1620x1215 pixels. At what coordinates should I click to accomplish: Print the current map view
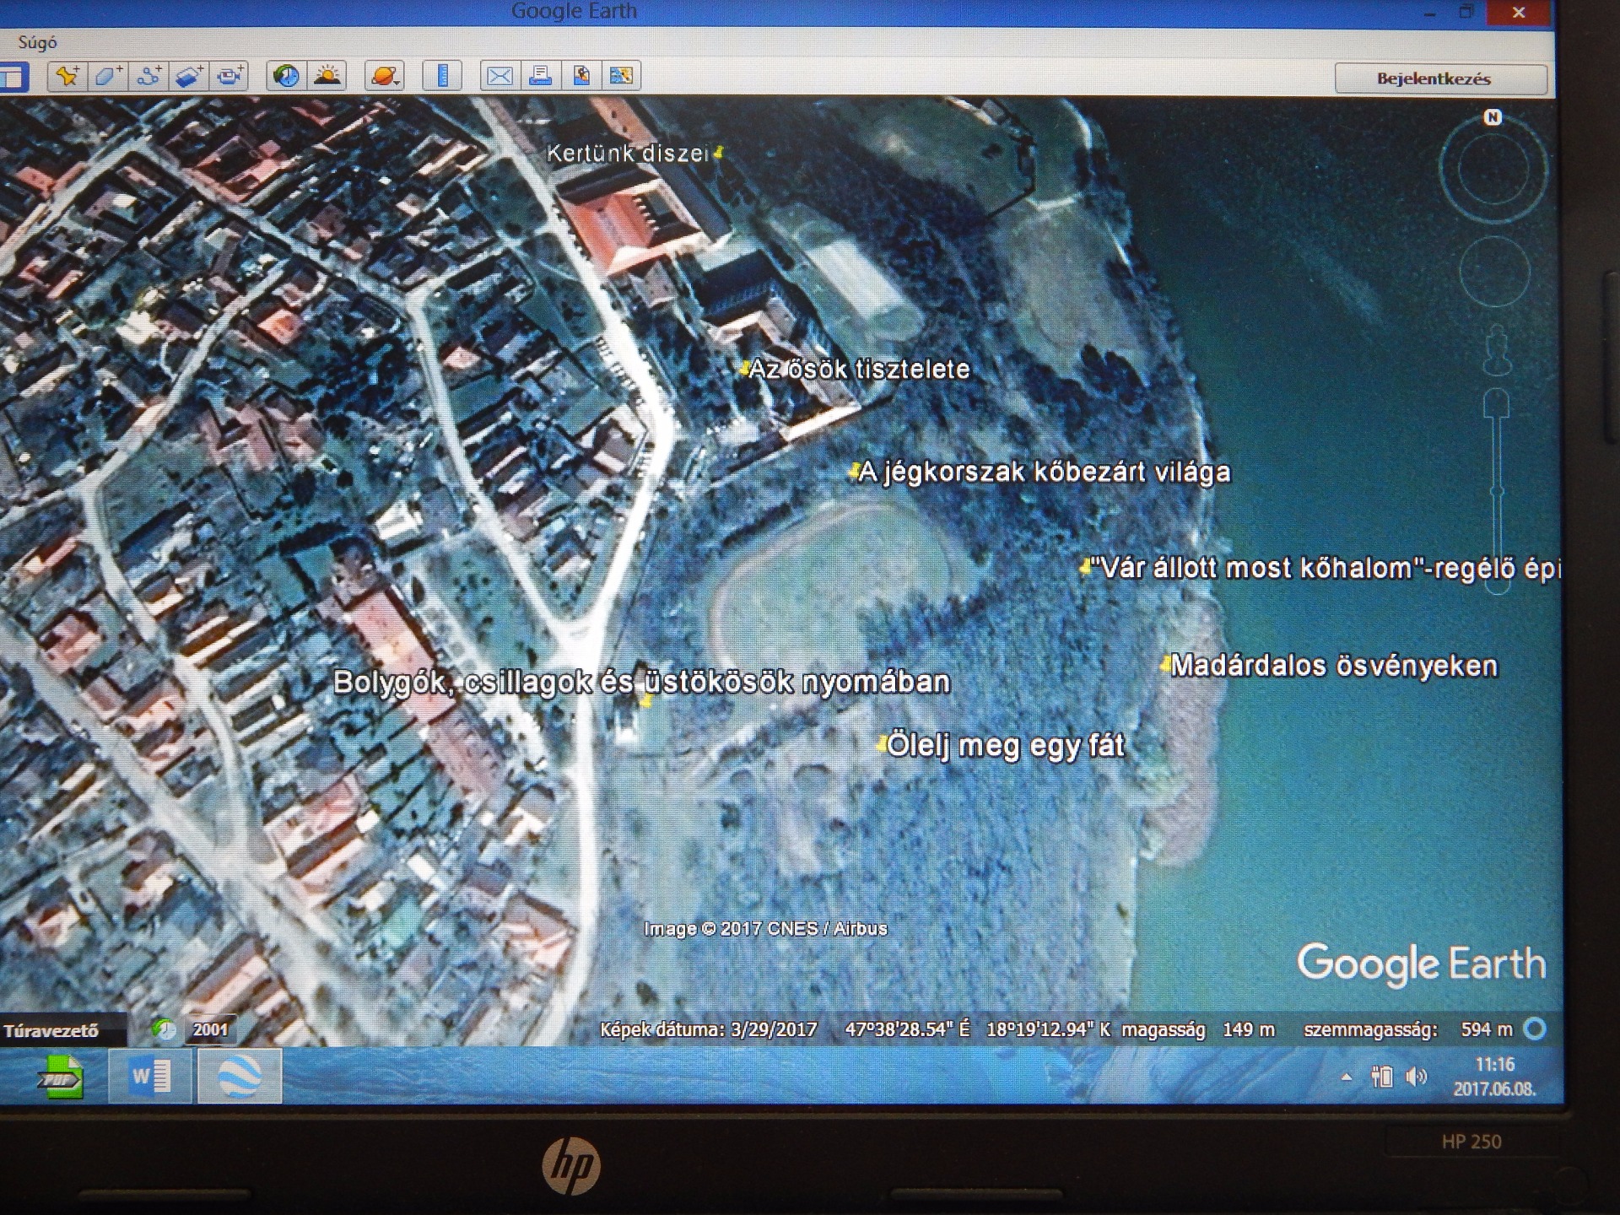point(540,77)
